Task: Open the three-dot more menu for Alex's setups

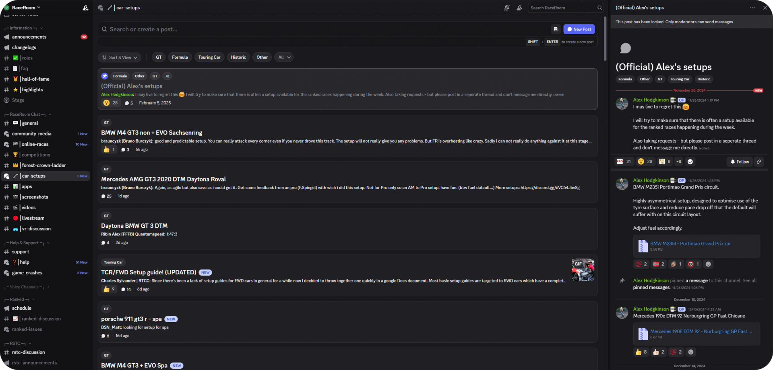Action: [752, 8]
